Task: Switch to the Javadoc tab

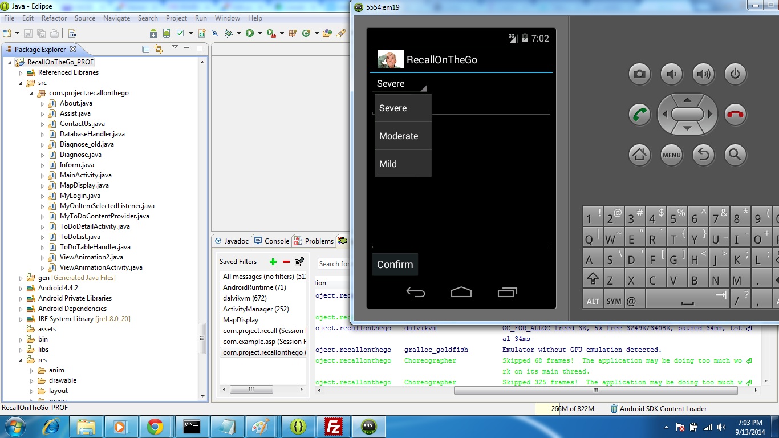Action: click(x=232, y=241)
